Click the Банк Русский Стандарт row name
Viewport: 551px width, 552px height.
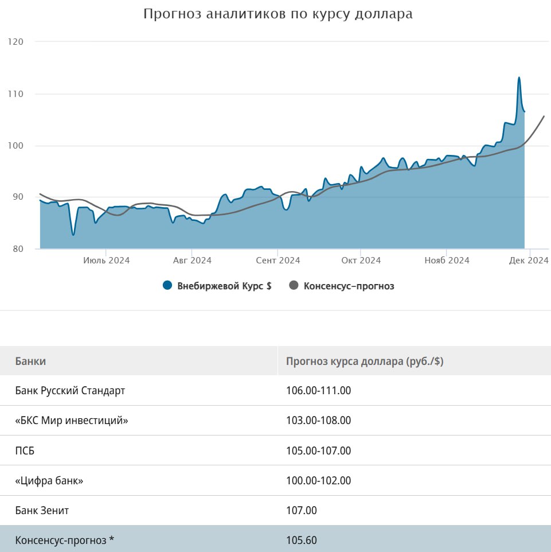pos(70,391)
